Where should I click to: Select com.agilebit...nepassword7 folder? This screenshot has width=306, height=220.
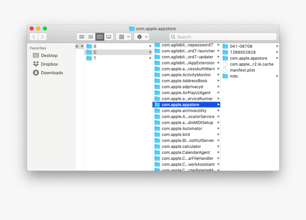pyautogui.click(x=186, y=45)
